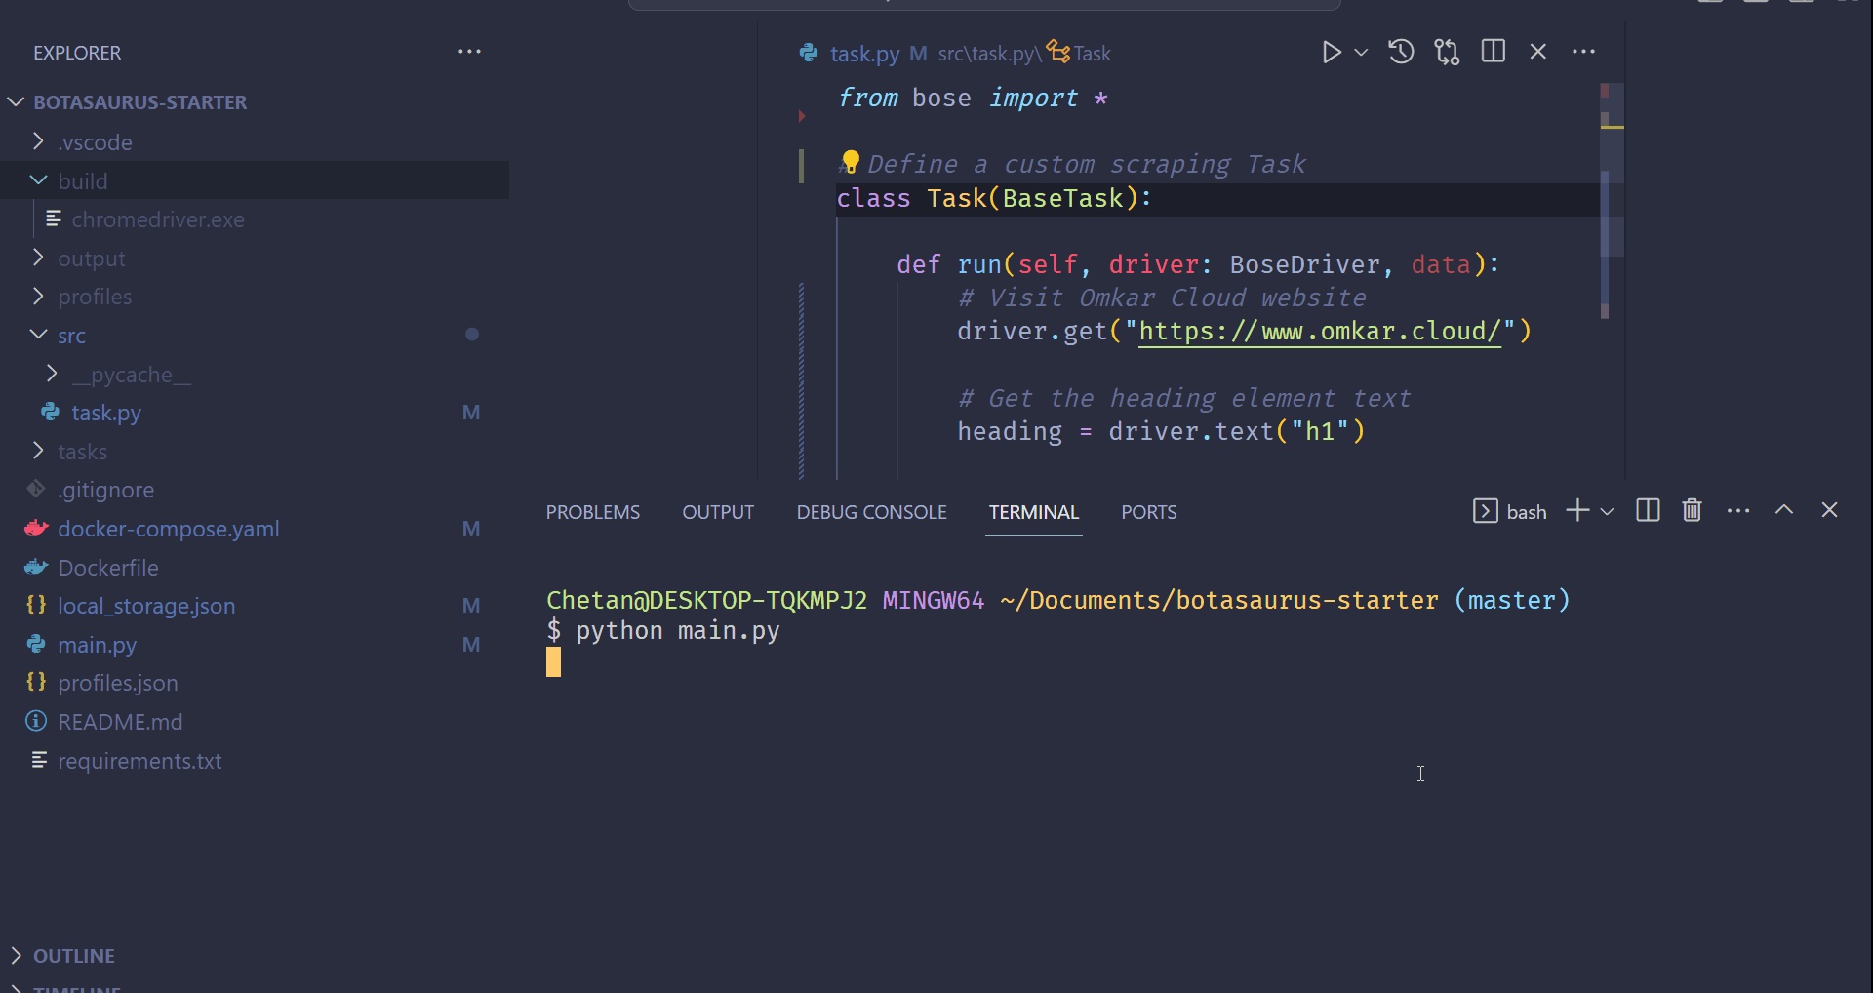Create a new terminal with plus icon
The image size is (1873, 993).
[1577, 510]
